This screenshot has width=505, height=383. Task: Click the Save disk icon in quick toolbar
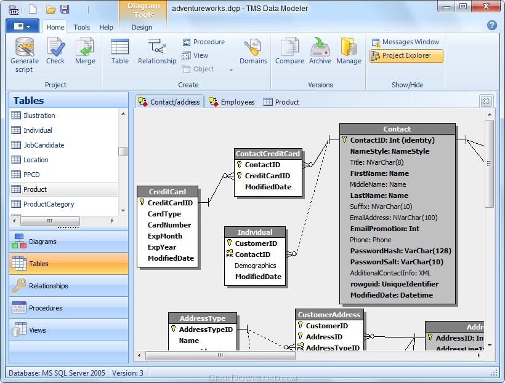tap(65, 9)
